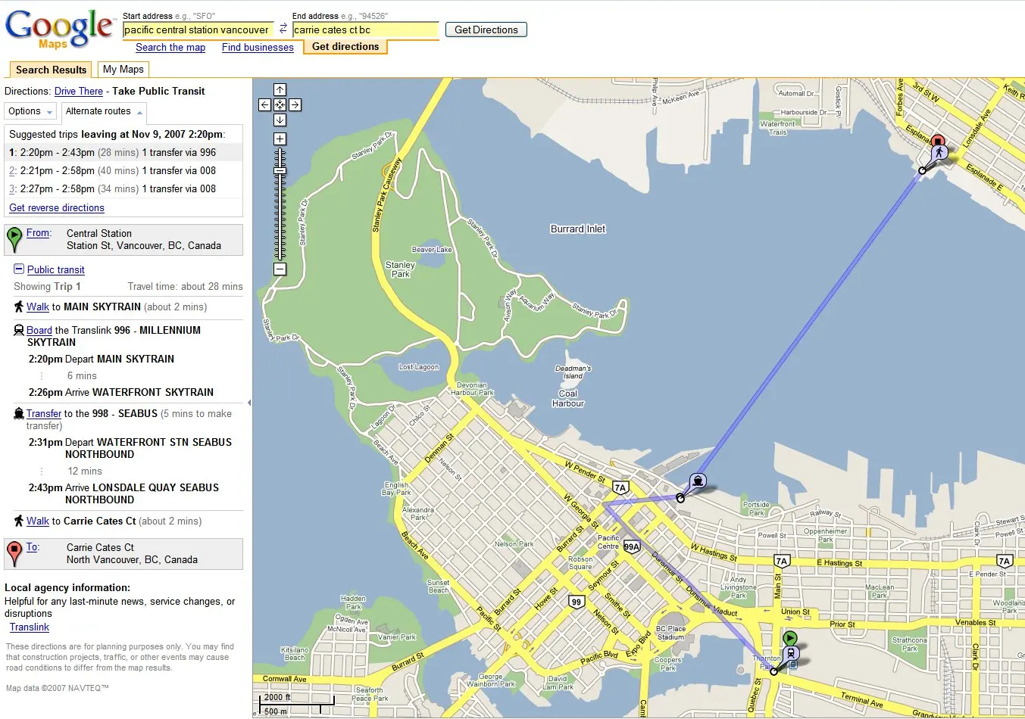Click the recenter map button between arrows

click(280, 105)
